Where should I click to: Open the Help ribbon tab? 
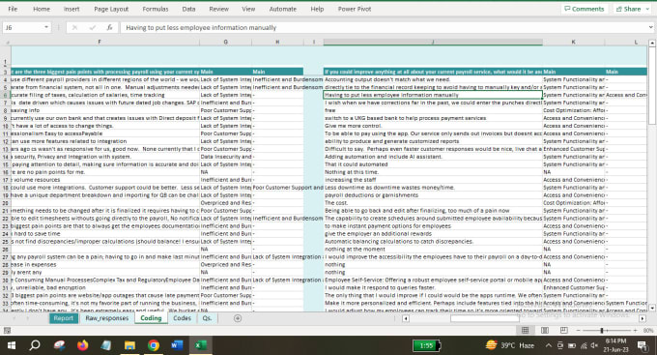click(x=317, y=9)
